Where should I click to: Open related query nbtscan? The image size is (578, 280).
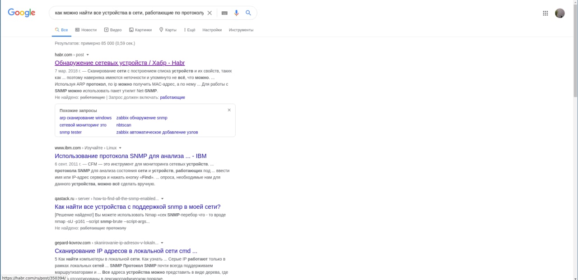[x=124, y=125]
